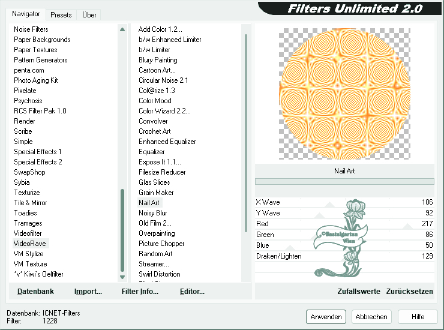Click the category list scroll-up arrow
The height and width of the screenshot is (330, 444).
click(x=122, y=29)
